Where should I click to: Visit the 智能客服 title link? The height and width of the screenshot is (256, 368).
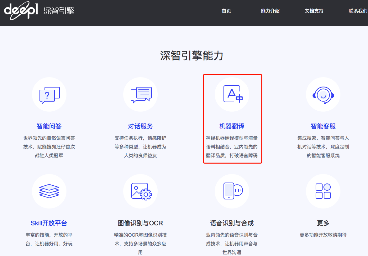tap(323, 126)
